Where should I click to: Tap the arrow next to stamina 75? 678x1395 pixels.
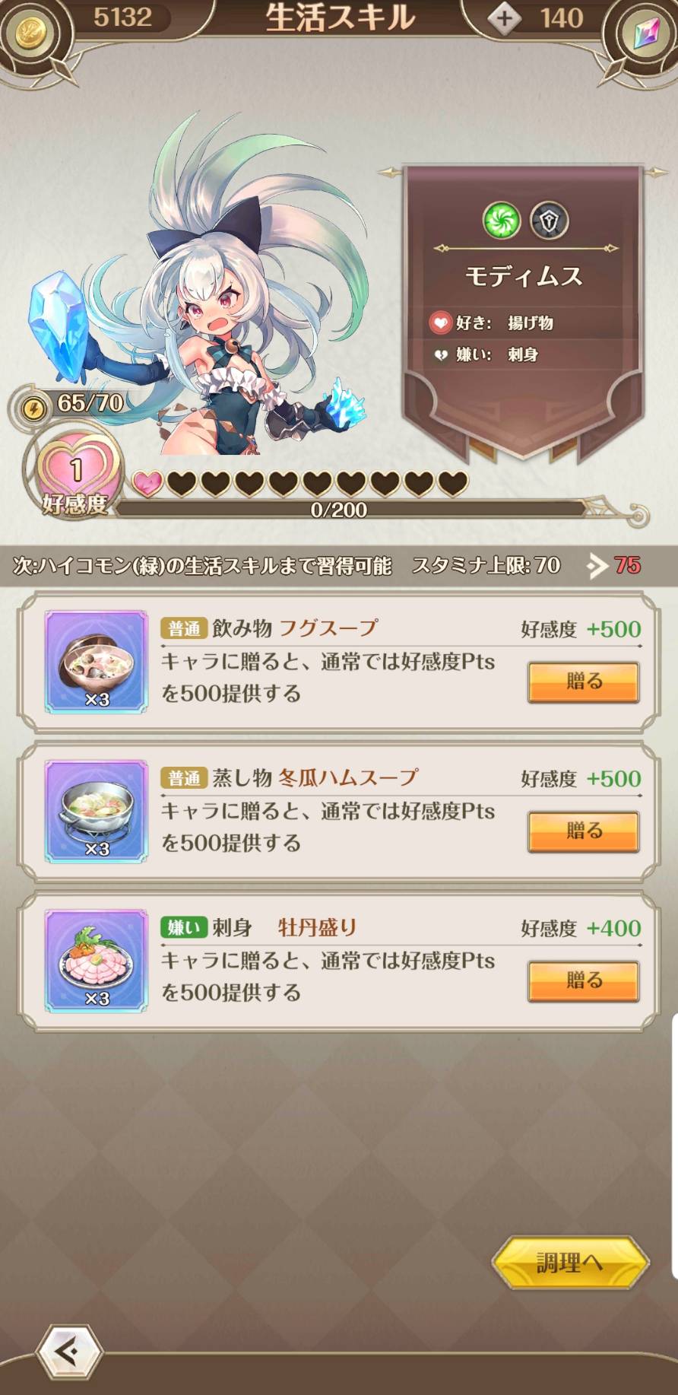point(597,565)
